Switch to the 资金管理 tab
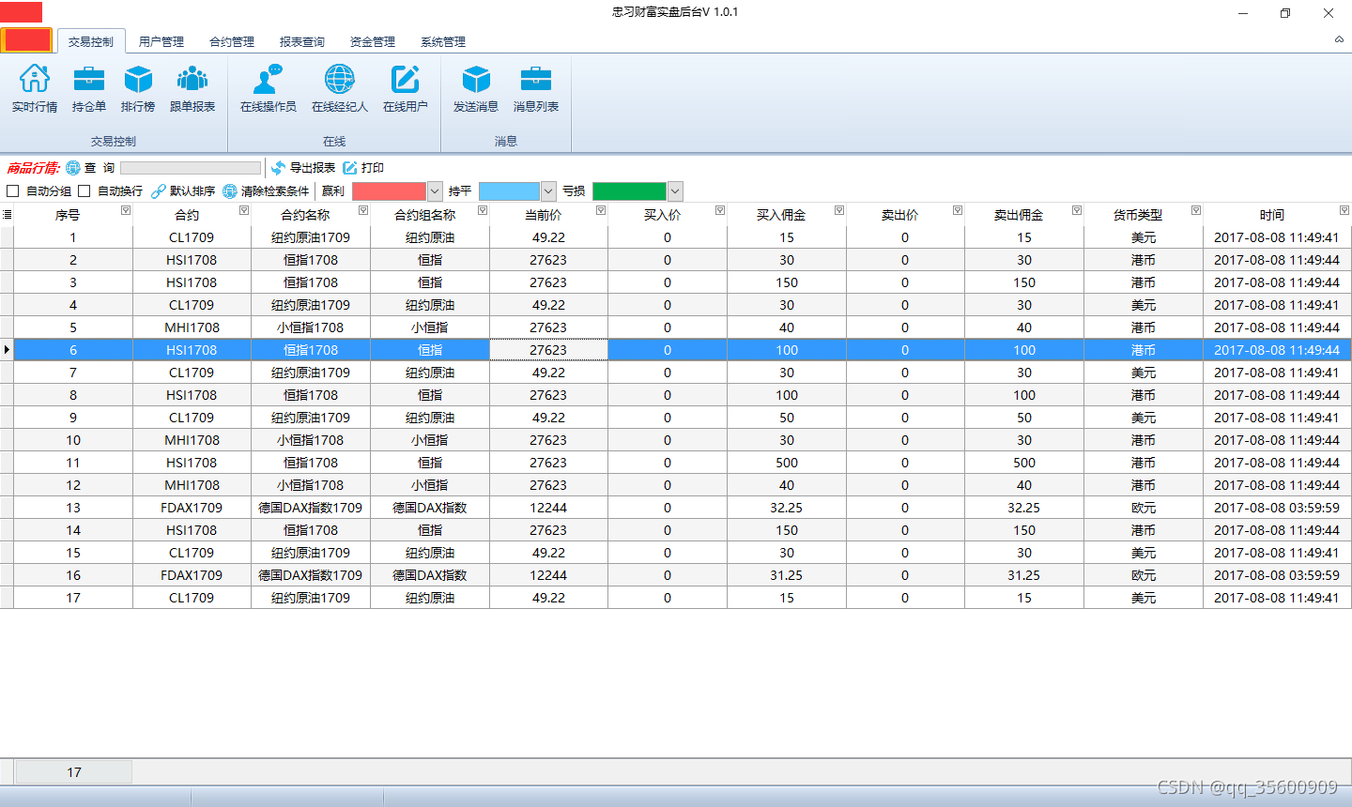This screenshot has height=807, width=1352. tap(373, 41)
